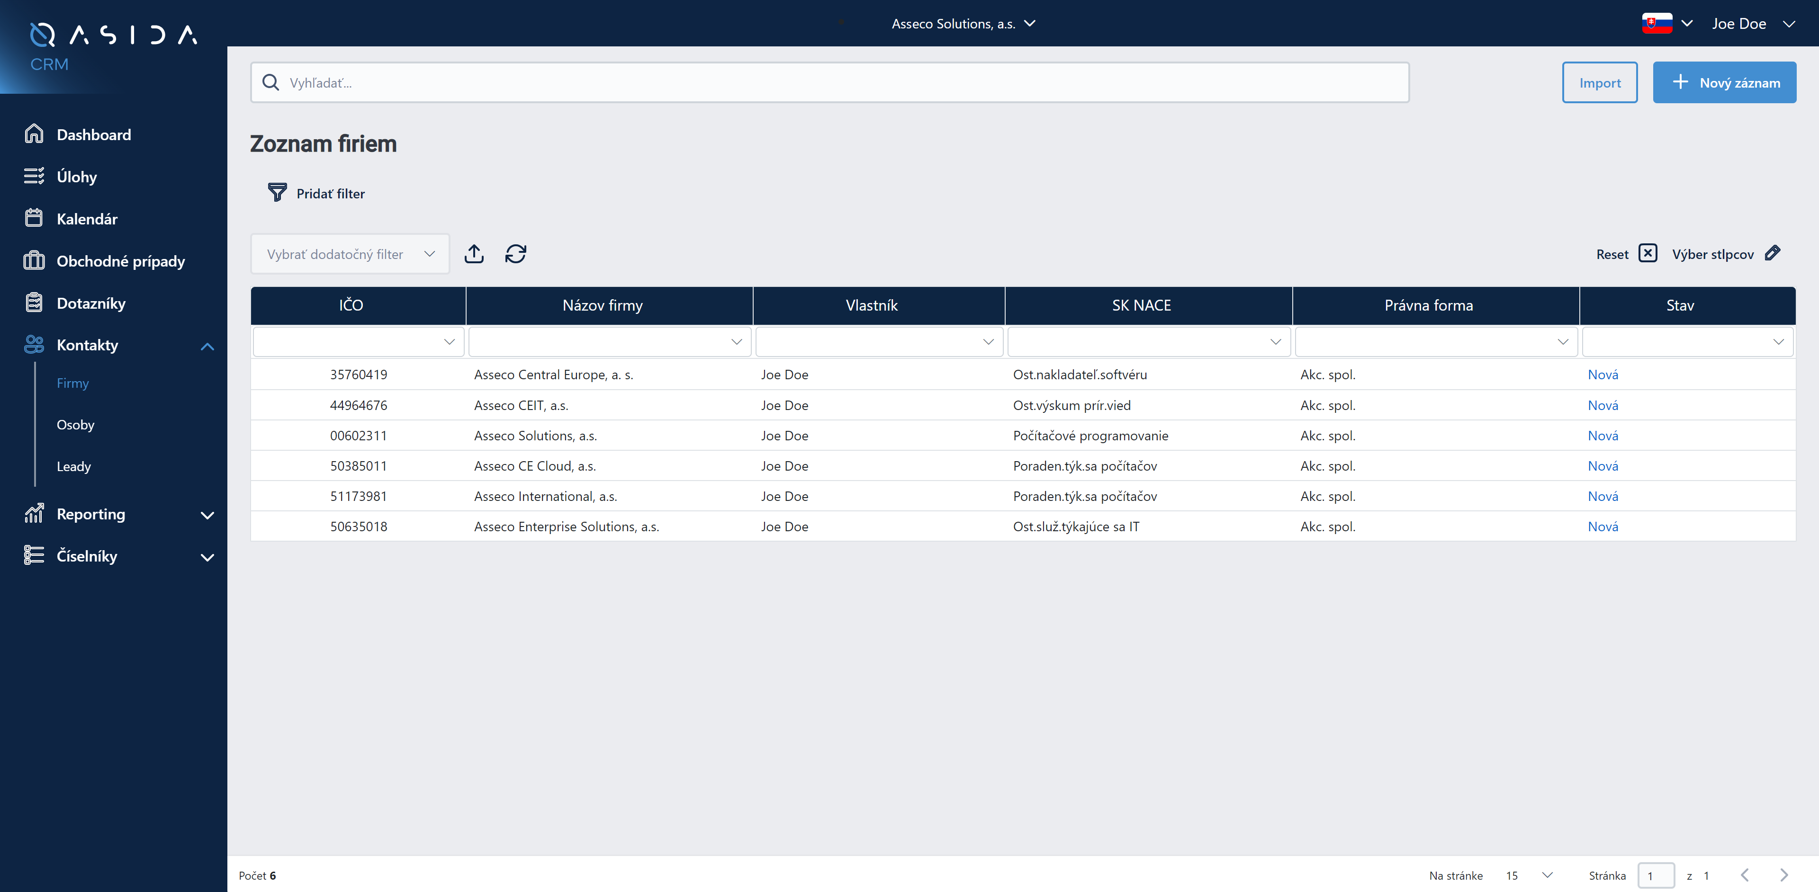Sort by Názov firmy column header
This screenshot has height=892, width=1819.
[x=609, y=305]
